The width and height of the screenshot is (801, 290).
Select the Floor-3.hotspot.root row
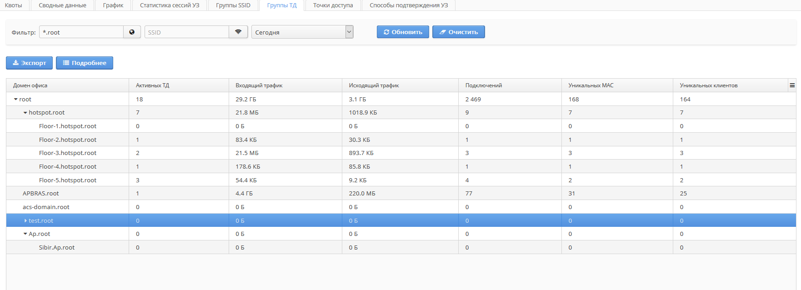point(401,153)
